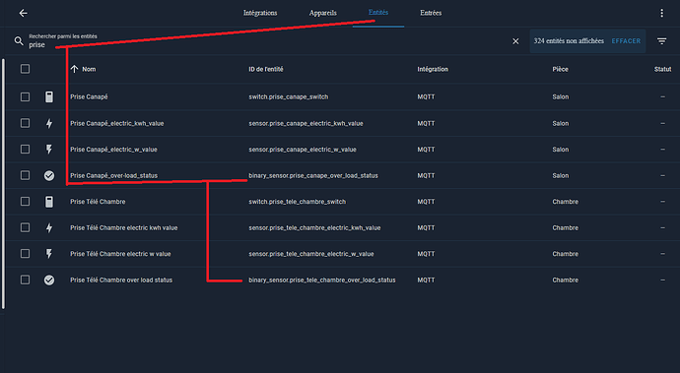The image size is (680, 373).
Task: Switch to the Appareils tab
Action: tap(322, 13)
